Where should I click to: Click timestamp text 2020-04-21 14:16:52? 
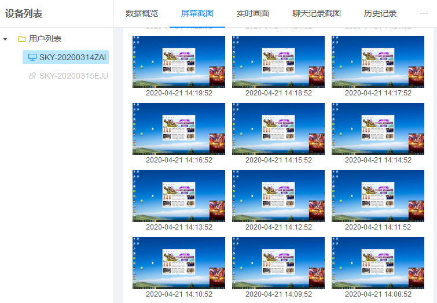[x=179, y=160]
